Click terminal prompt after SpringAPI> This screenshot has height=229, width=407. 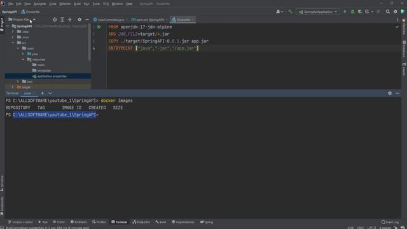click(x=100, y=114)
